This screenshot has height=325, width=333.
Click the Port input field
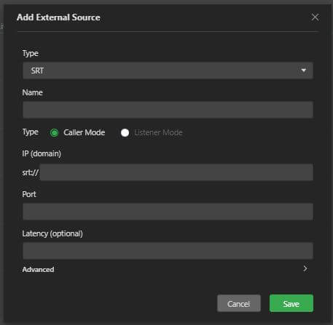pos(168,212)
